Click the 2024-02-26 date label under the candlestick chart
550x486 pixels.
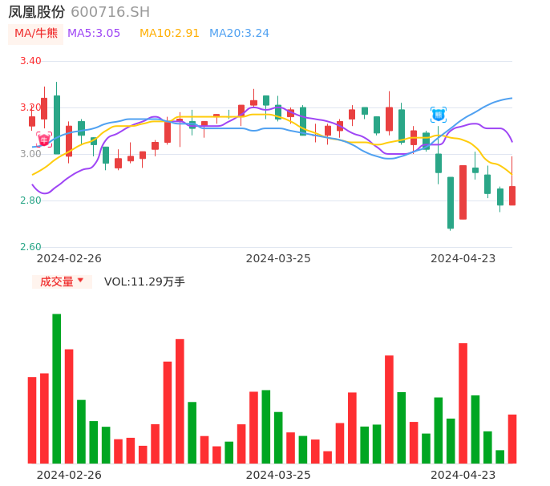click(x=69, y=258)
